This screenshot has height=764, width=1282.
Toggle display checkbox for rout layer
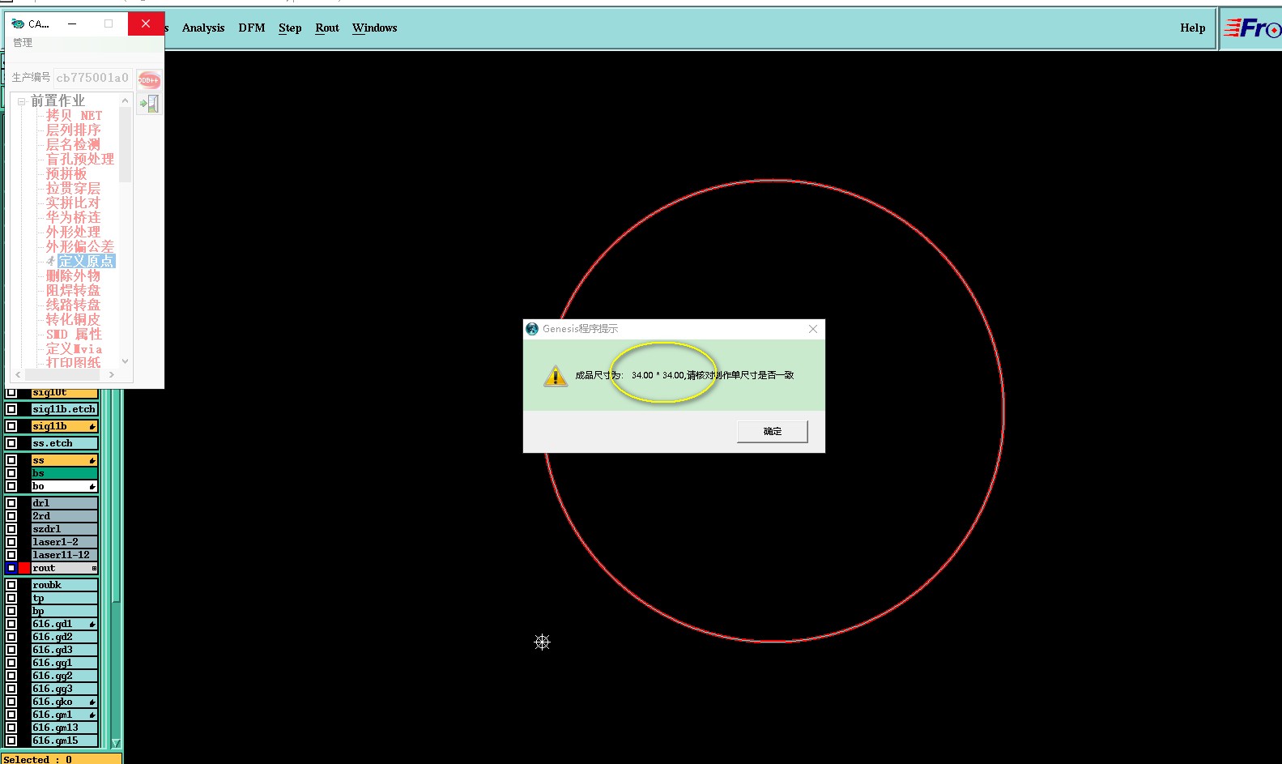click(11, 568)
